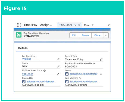Switch to the Details tab
Image resolution: width=125 pixels, height=102 pixels.
pos(23,48)
